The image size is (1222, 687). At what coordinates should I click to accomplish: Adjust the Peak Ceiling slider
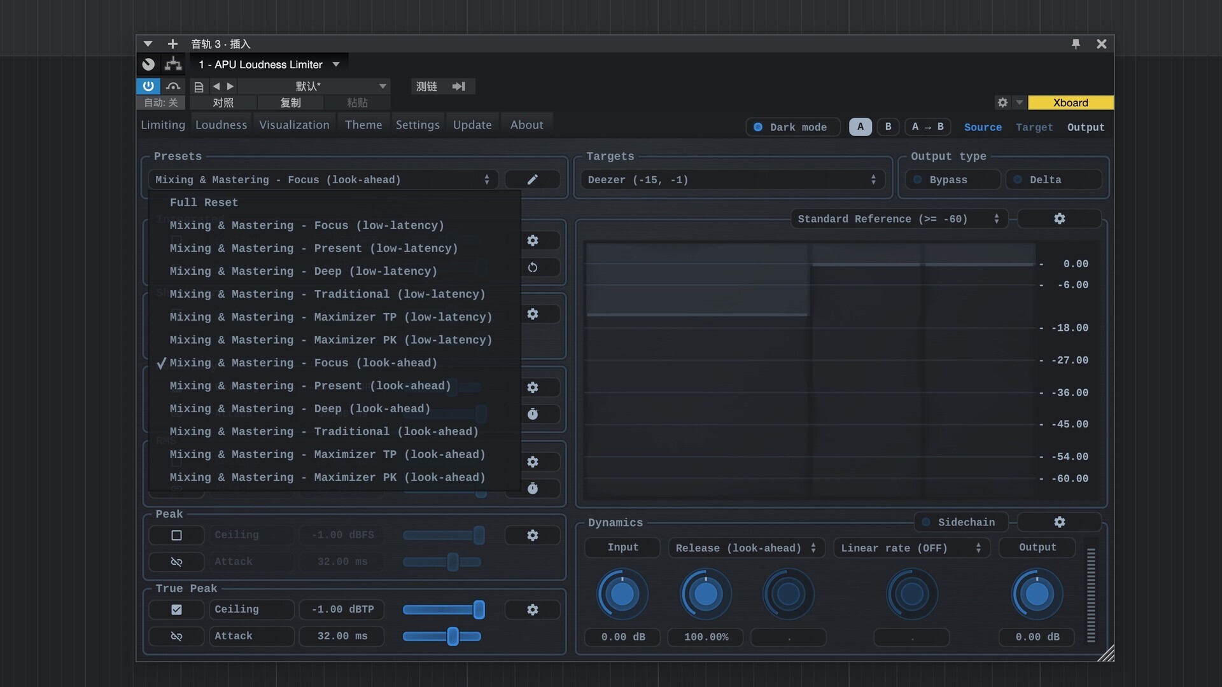click(x=443, y=535)
